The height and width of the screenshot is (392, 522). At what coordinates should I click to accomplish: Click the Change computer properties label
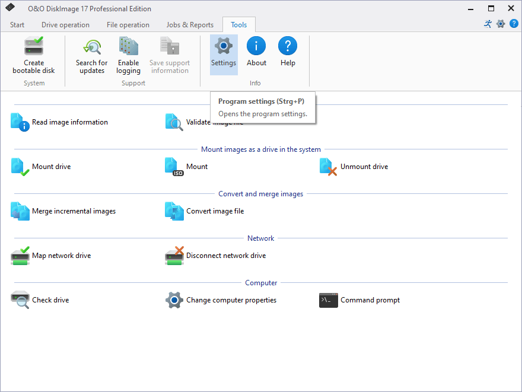click(231, 300)
